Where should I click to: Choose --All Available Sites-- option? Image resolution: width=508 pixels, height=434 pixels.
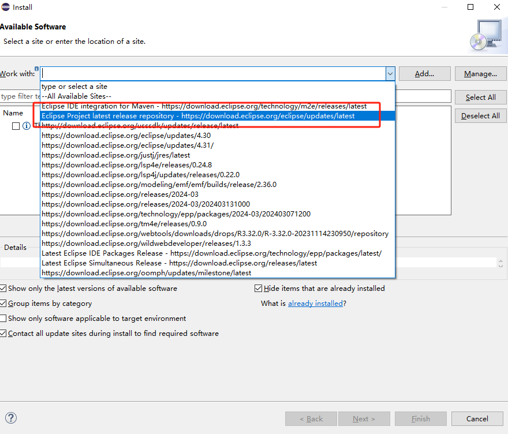[x=76, y=96]
